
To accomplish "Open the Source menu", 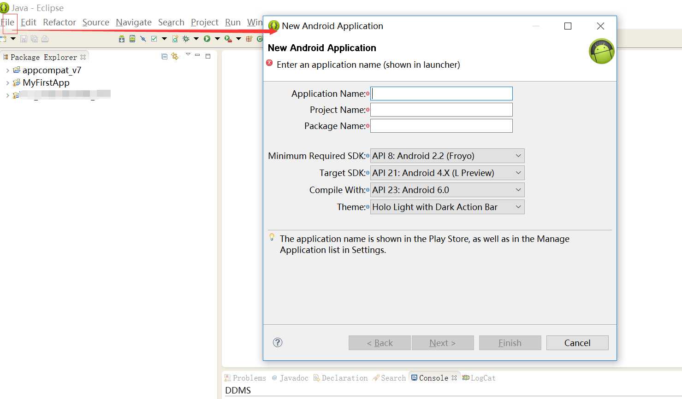I will [96, 22].
